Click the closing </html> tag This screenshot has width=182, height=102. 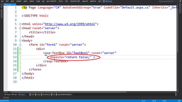28,78
